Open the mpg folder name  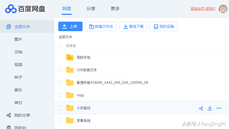click(x=80, y=95)
